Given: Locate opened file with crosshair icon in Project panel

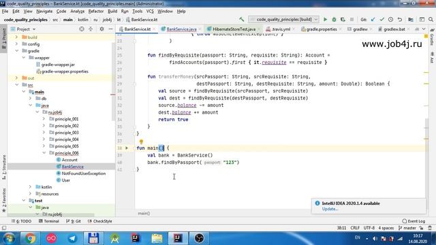Looking at the screenshot, I should tap(82, 29).
